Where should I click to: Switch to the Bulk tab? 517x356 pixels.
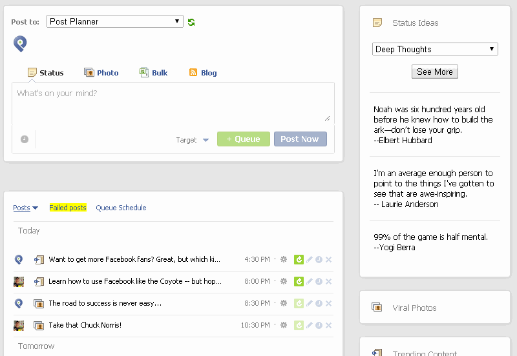(154, 73)
